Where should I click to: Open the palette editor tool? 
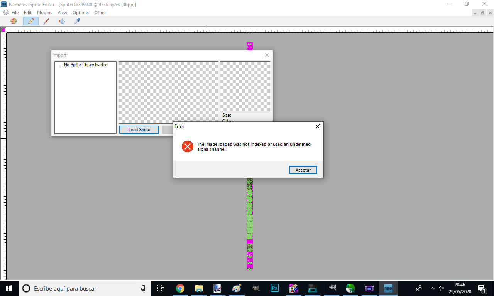14,21
